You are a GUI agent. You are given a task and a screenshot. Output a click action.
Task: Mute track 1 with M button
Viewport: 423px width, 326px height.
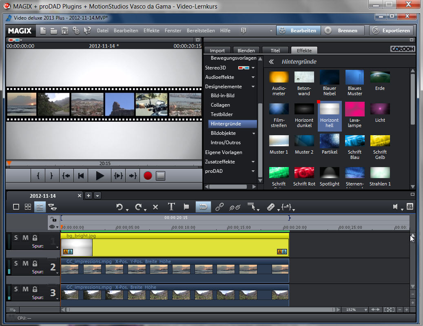(25, 238)
